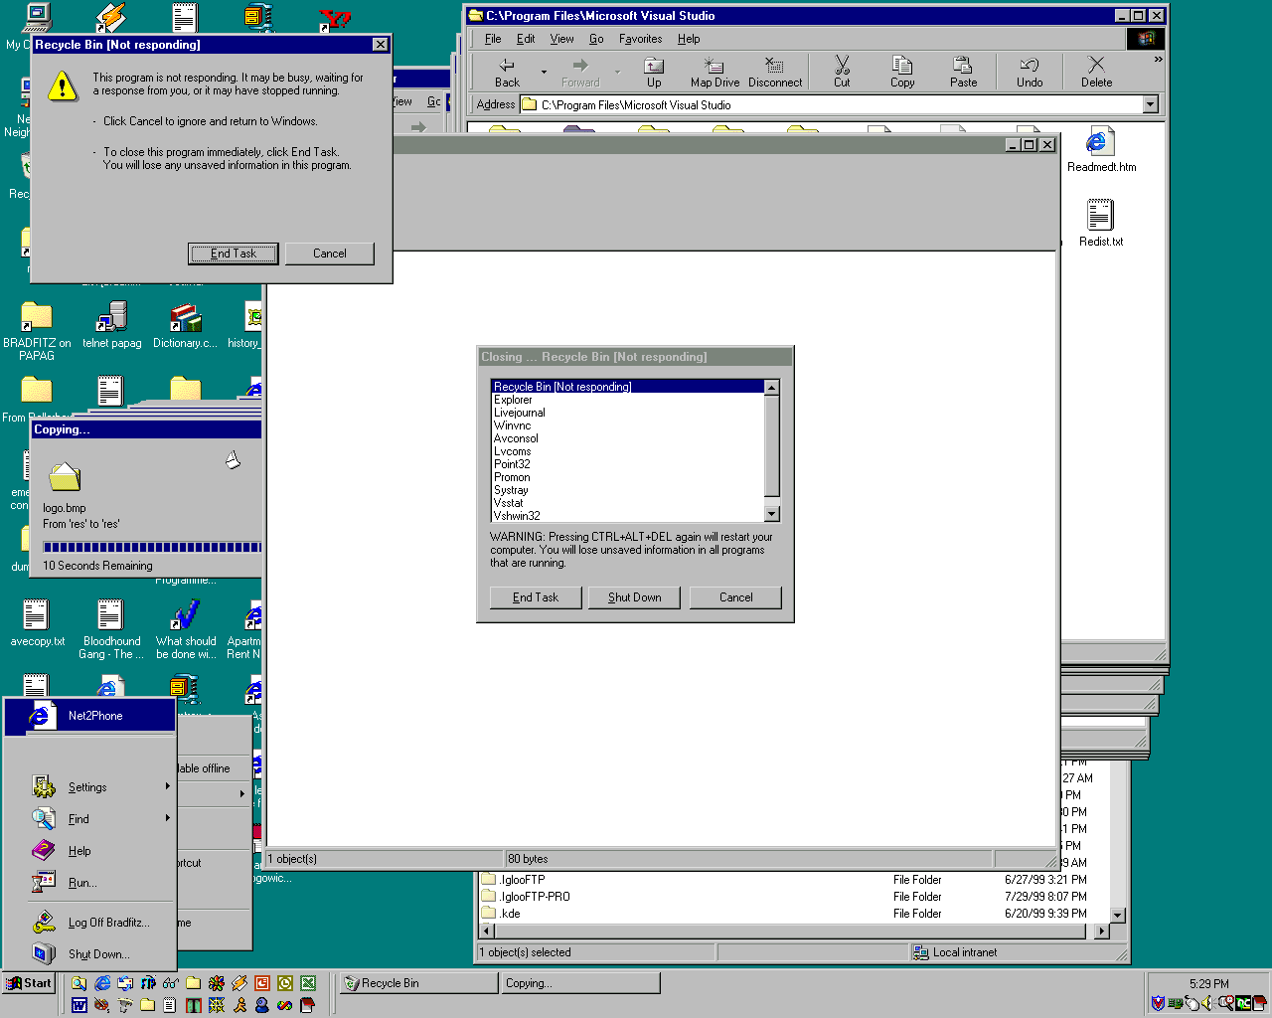1272x1018 pixels.
Task: Go Up one folder level
Action: [654, 73]
